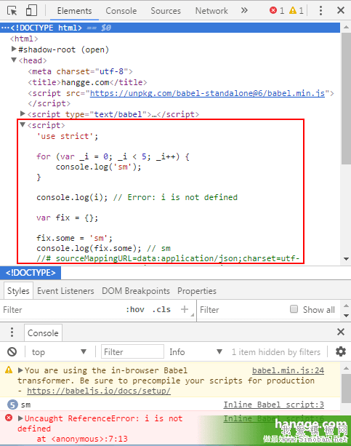Open the babel.min.js:24 source link
351x446 pixels.
tap(288, 370)
